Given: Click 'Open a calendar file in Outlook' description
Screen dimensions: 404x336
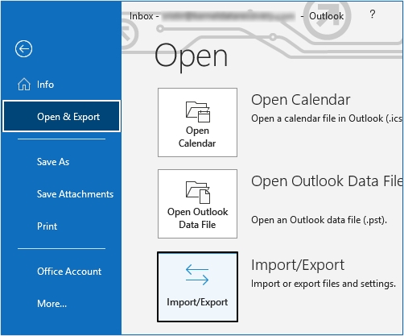Looking at the screenshot, I should (x=327, y=118).
